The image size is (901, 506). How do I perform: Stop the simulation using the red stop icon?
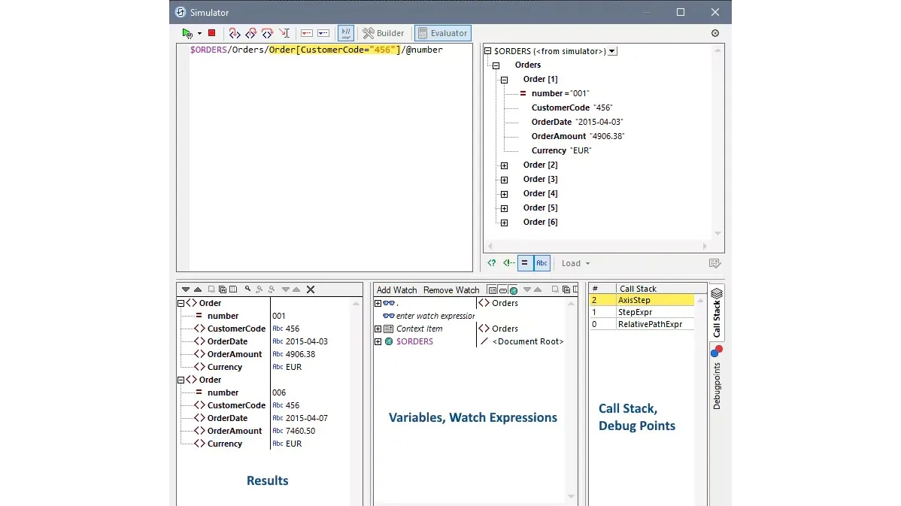coord(213,32)
